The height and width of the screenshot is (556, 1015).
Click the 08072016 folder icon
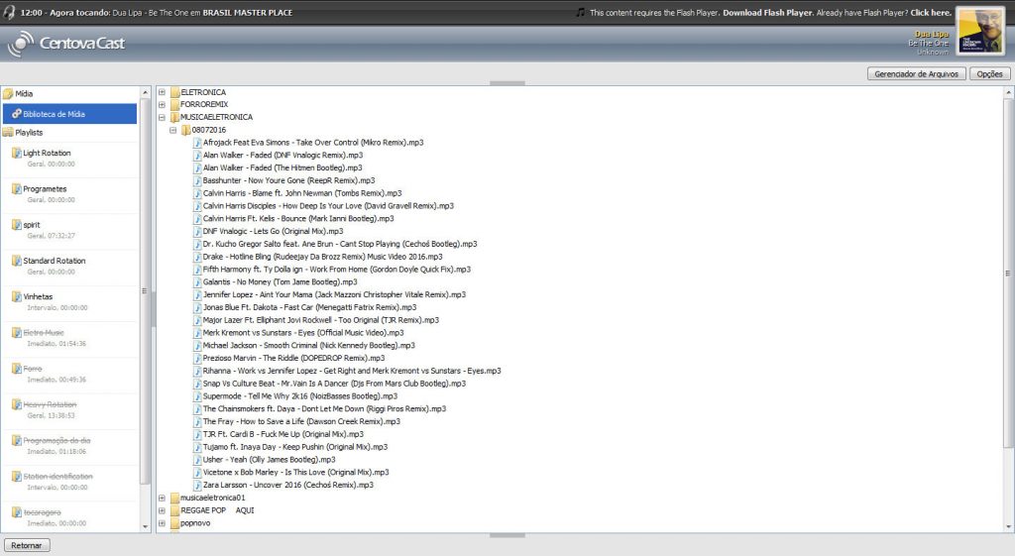coord(185,130)
